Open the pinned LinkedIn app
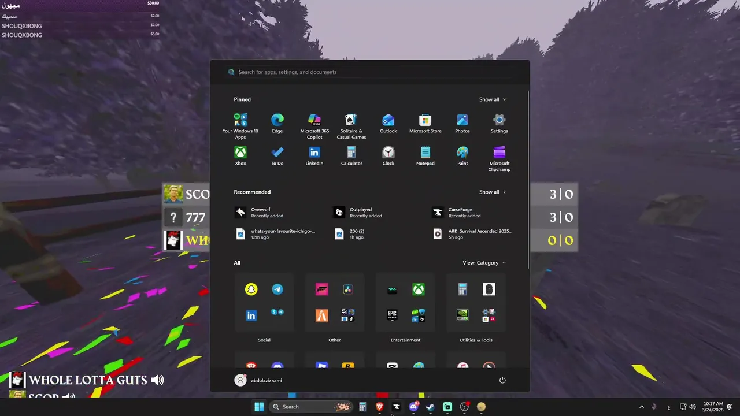The width and height of the screenshot is (740, 416). tap(314, 156)
